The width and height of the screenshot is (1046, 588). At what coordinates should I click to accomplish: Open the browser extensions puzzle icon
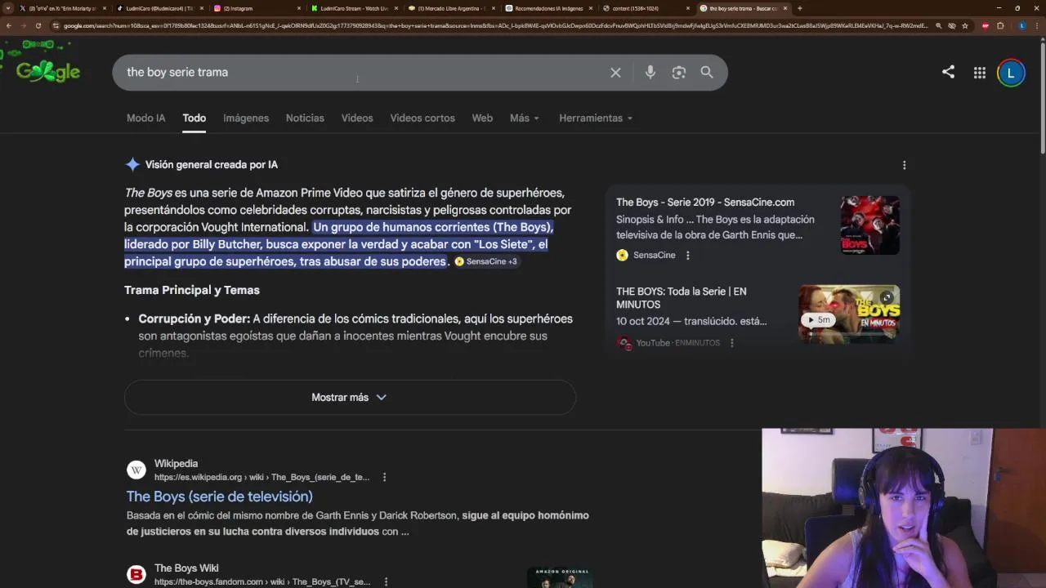[x=1000, y=26]
